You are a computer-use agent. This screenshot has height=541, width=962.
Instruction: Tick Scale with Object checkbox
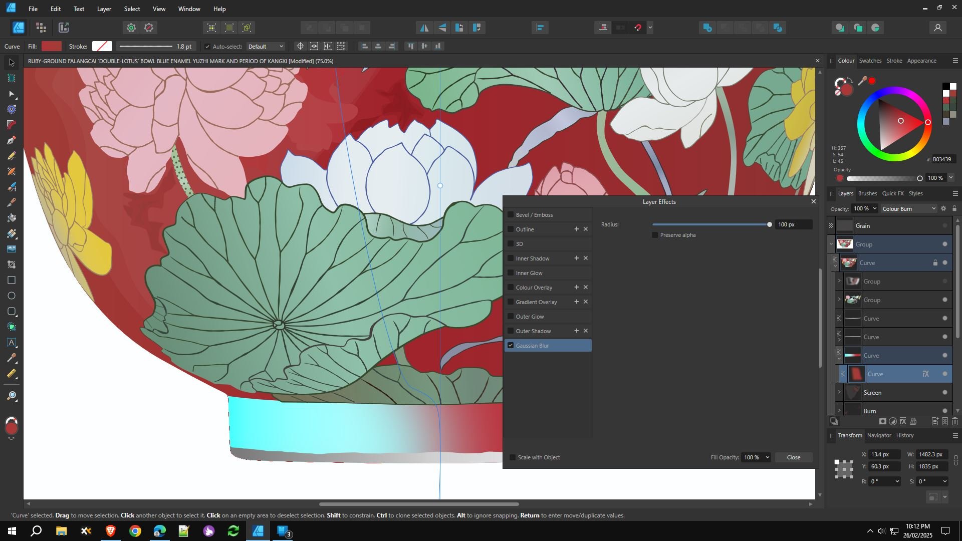(513, 457)
